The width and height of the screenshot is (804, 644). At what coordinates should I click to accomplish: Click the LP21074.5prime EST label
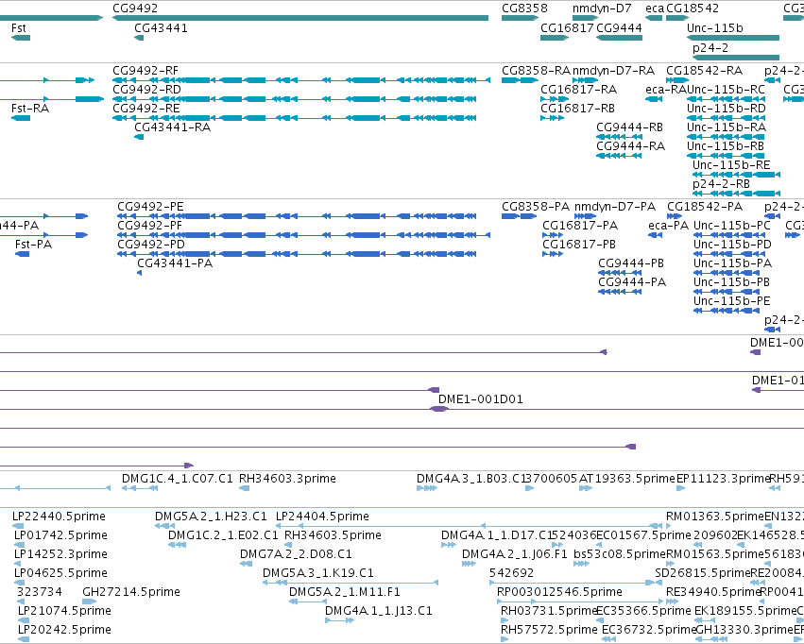pyautogui.click(x=64, y=611)
